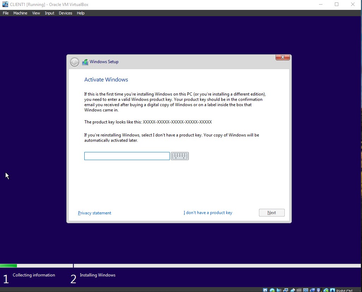362x292 pixels.
Task: Click the product key input field
Action: coord(127,156)
